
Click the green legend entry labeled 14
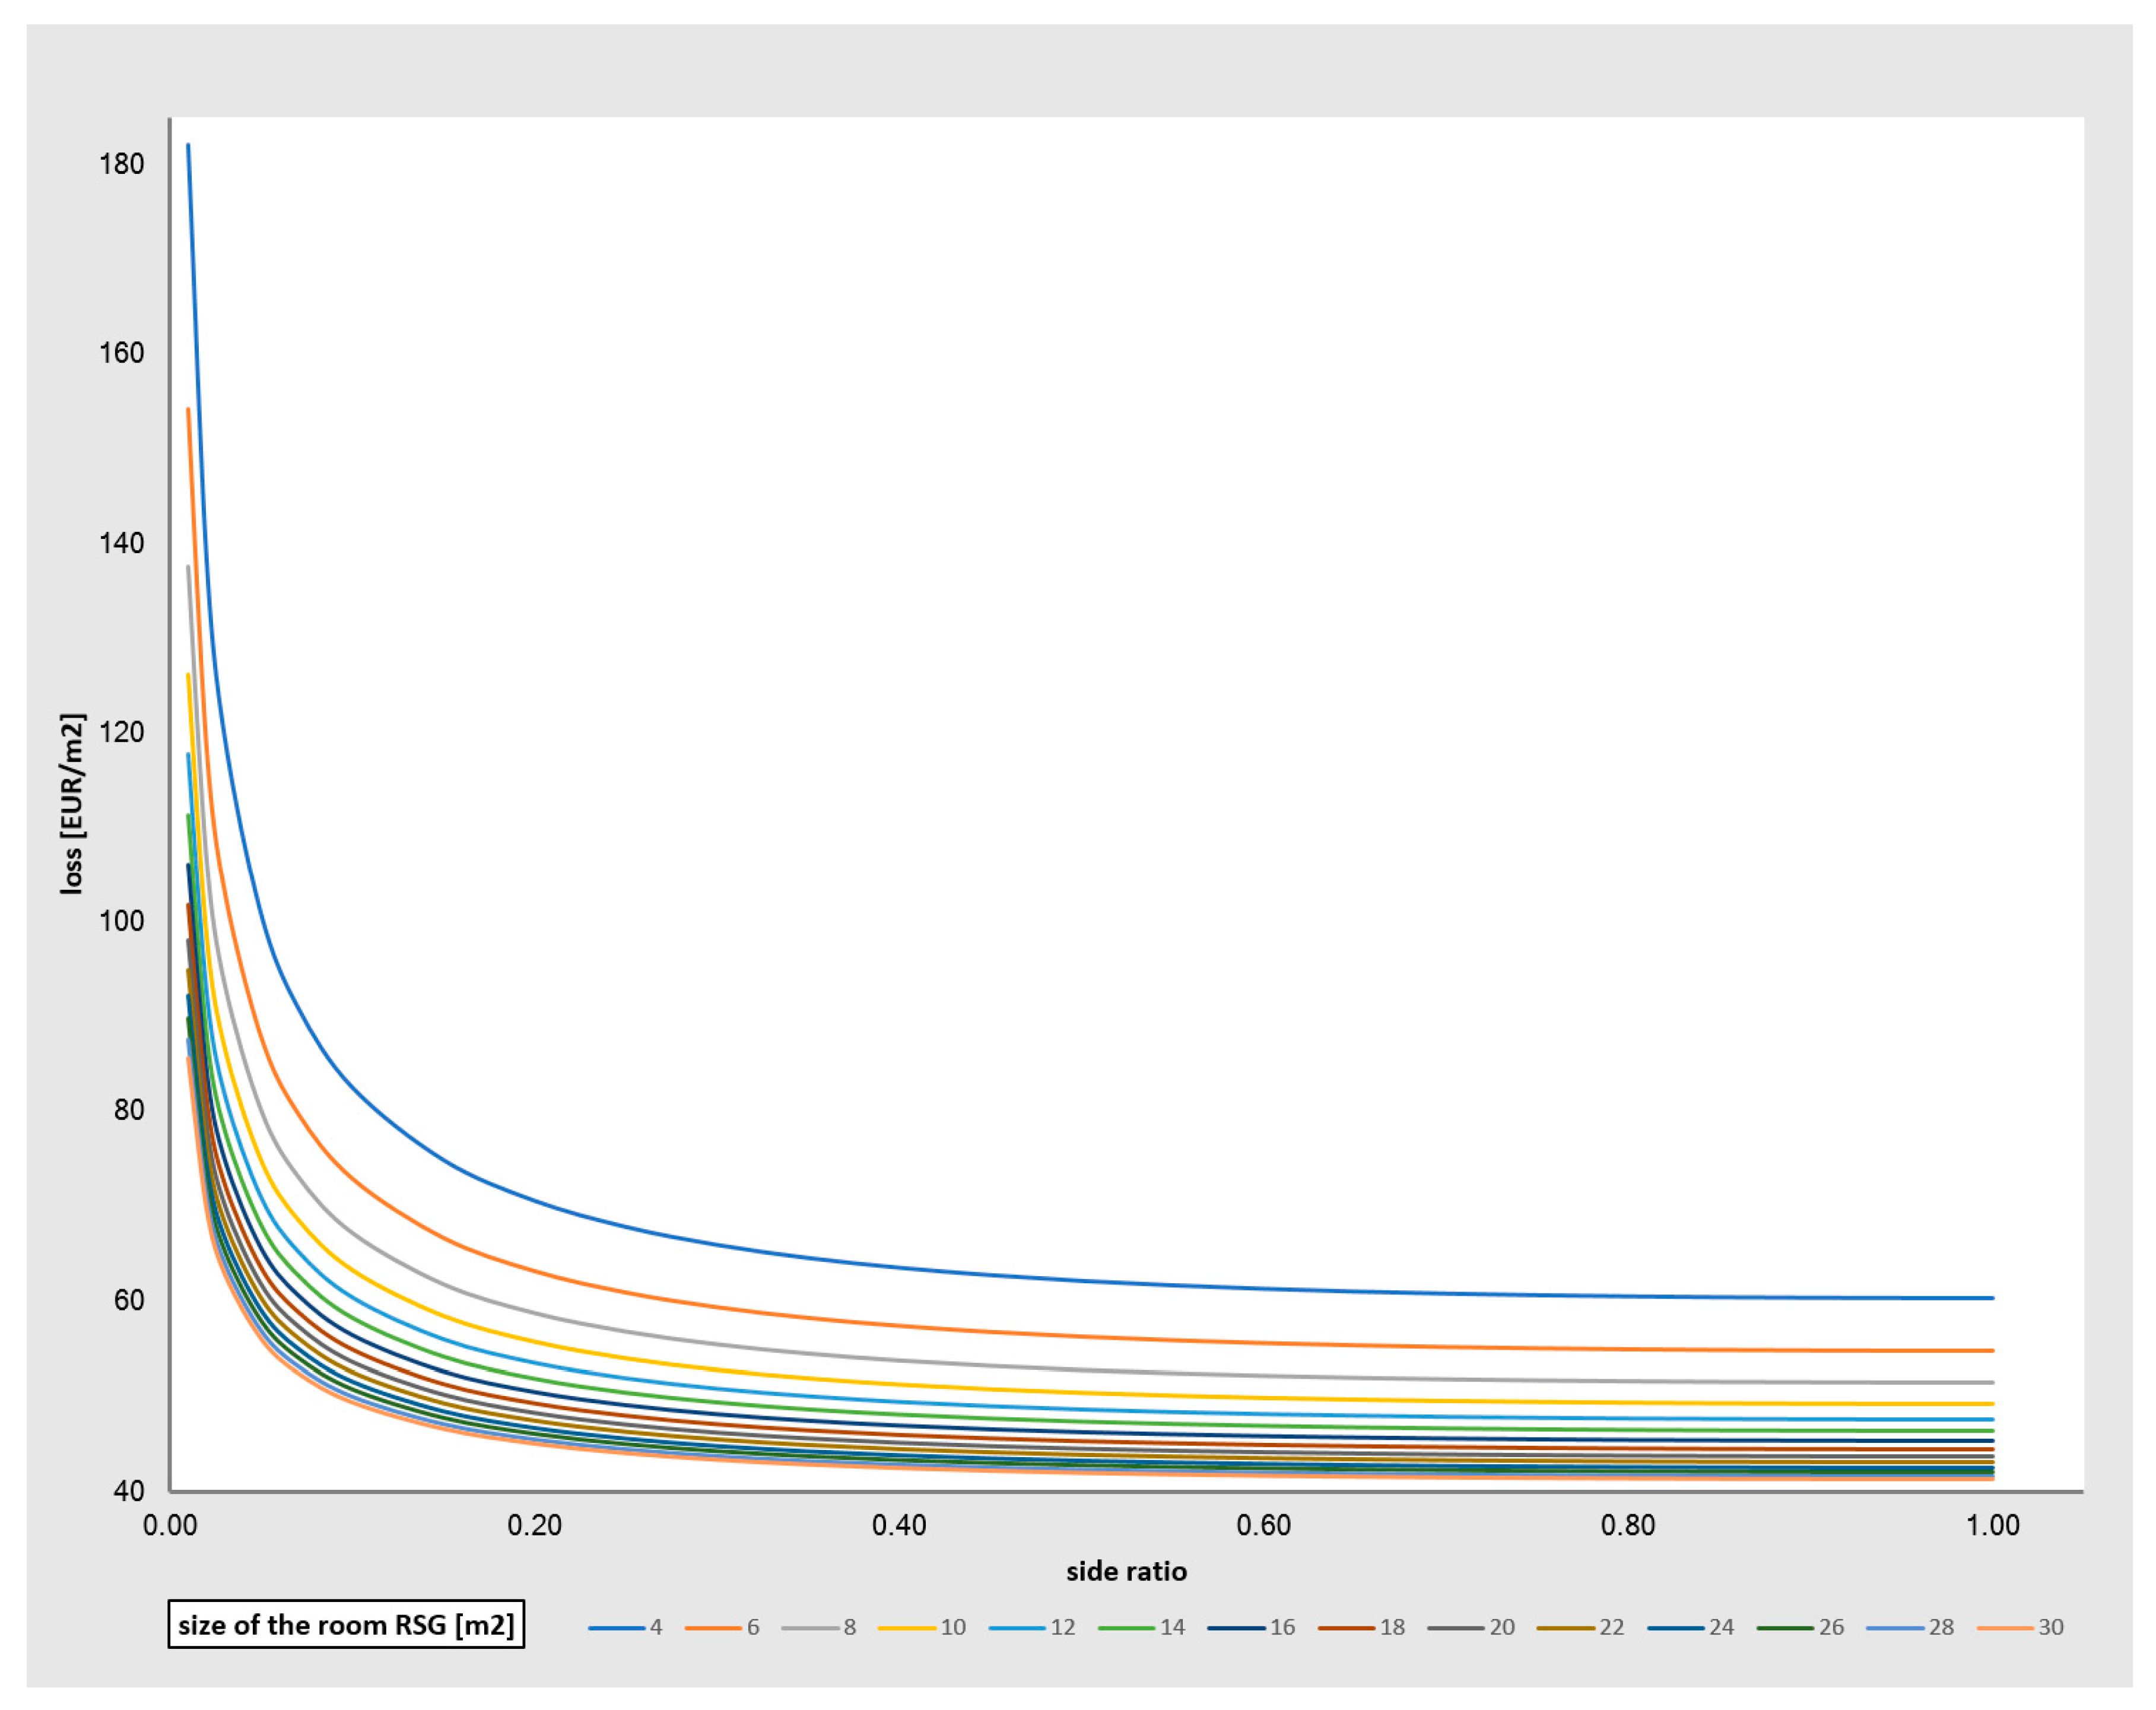coord(1142,1627)
